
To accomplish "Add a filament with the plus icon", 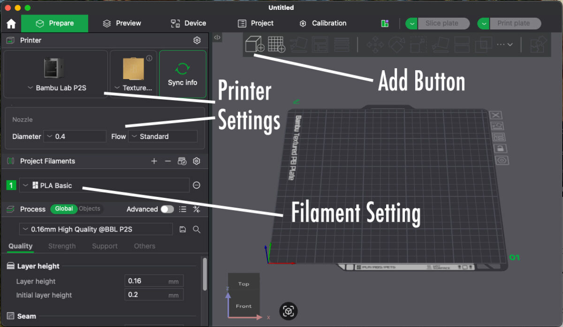I will (x=154, y=161).
